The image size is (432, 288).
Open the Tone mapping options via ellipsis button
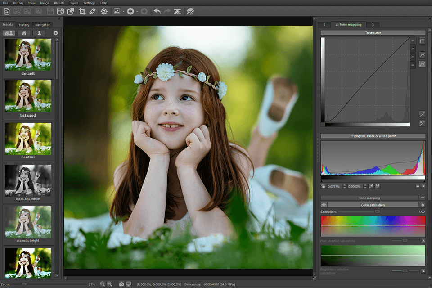422,198
